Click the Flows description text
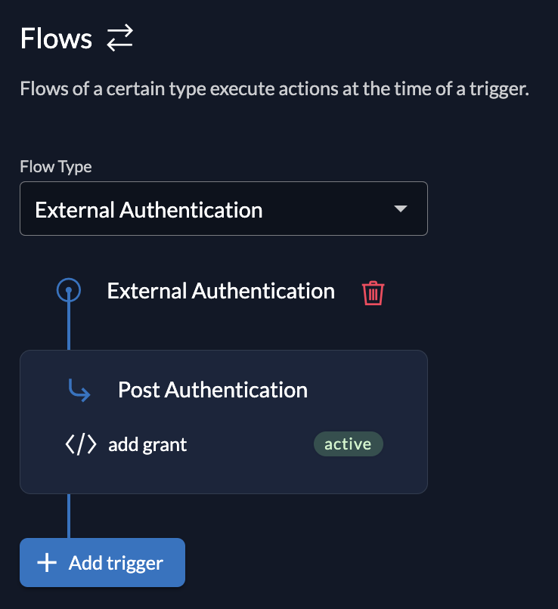The height and width of the screenshot is (609, 558). [x=274, y=90]
